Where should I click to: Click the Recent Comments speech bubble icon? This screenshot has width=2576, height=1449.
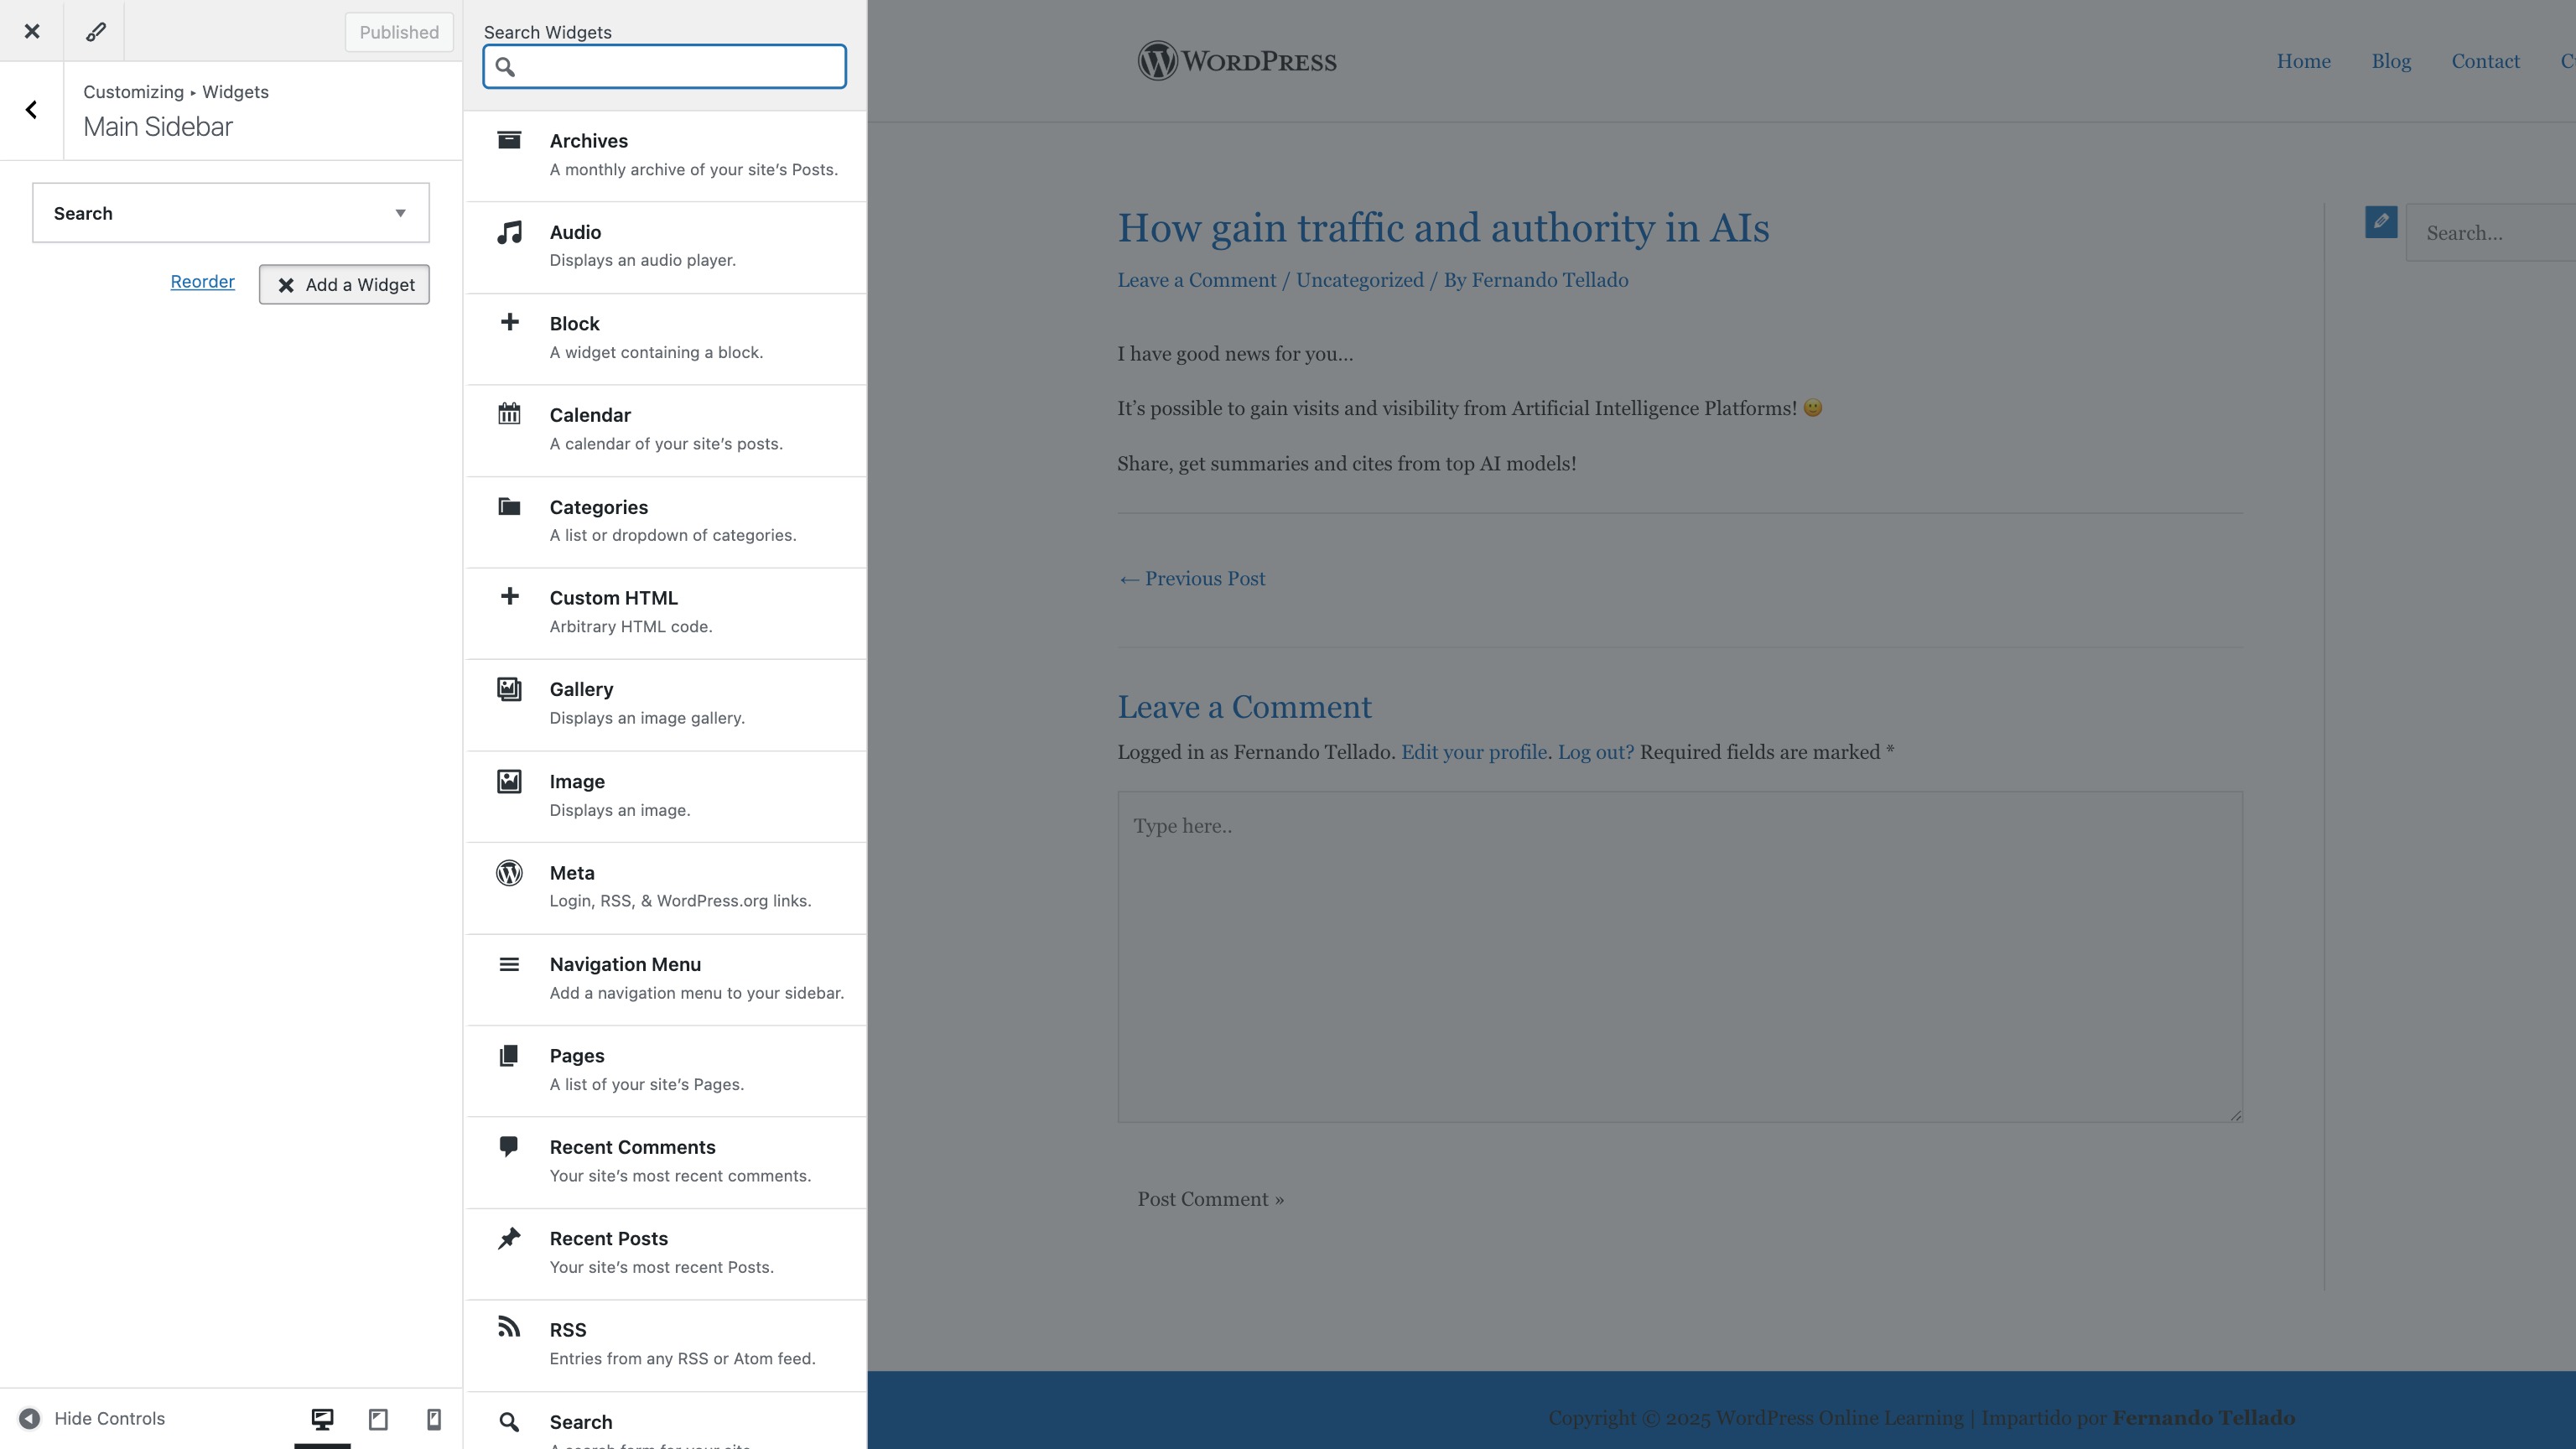click(509, 1147)
